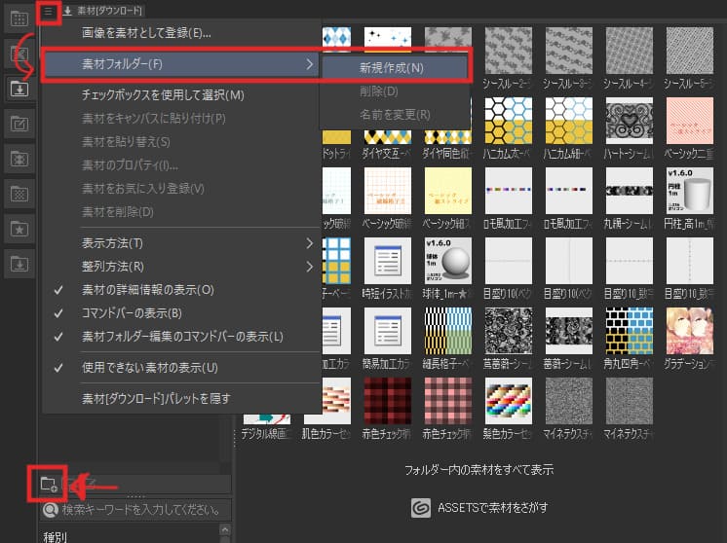This screenshot has width=727, height=543.
Task: Expand the 整列方法(R) submenu
Action: [181, 267]
